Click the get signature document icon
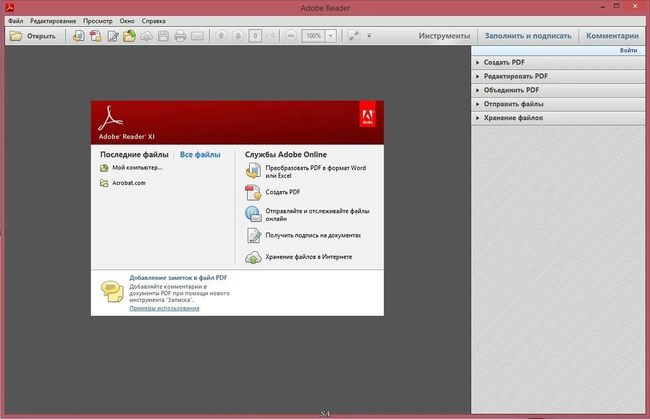The image size is (650, 419). coord(254,235)
